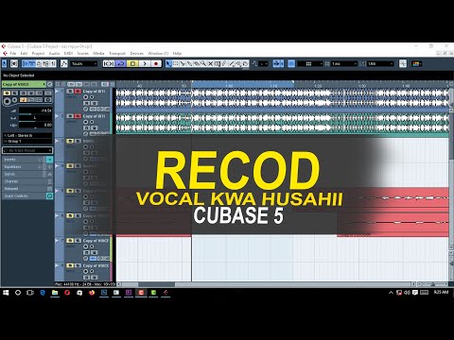The image size is (454, 340).
Task: Open the MIDI menu
Action: tap(68, 54)
